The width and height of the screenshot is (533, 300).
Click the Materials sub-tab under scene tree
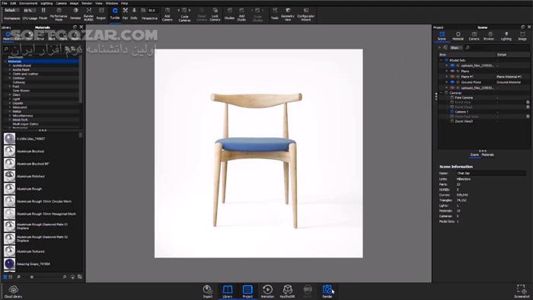click(x=488, y=155)
